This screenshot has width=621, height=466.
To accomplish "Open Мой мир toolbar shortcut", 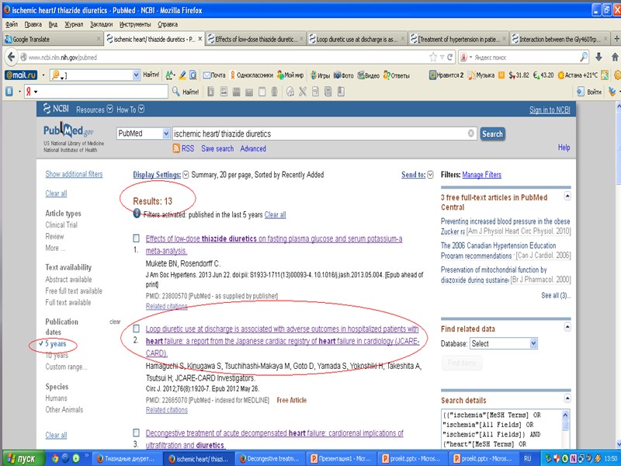I will coord(290,75).
